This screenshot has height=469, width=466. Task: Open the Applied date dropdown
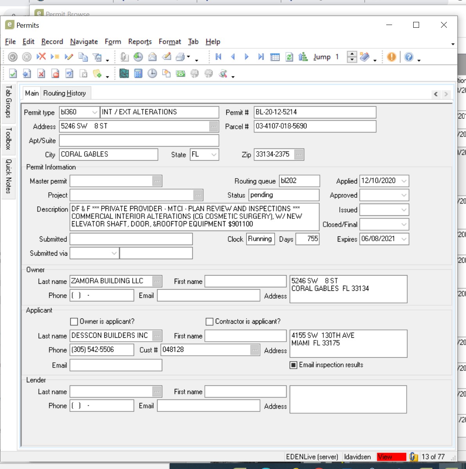pyautogui.click(x=404, y=181)
